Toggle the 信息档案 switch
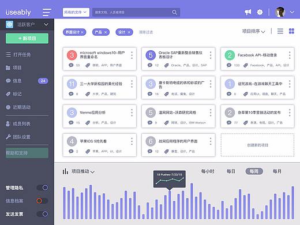The width and height of the screenshot is (300, 225). (x=42, y=201)
